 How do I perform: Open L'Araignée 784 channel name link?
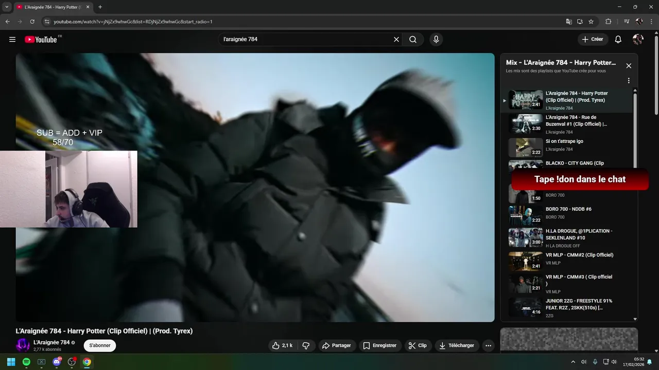[x=51, y=342]
